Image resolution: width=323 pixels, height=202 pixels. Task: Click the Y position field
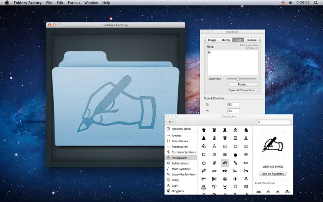233,111
